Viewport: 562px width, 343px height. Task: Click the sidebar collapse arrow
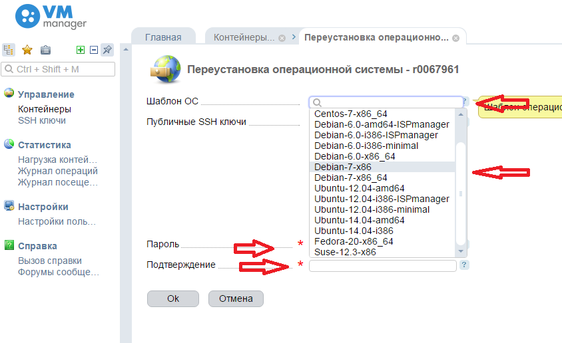[x=126, y=50]
